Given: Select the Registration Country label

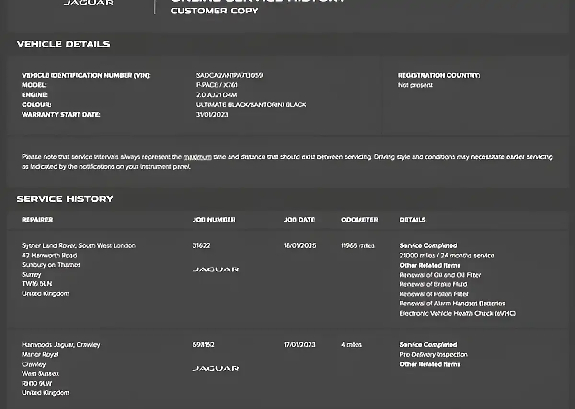Looking at the screenshot, I should pyautogui.click(x=439, y=75).
